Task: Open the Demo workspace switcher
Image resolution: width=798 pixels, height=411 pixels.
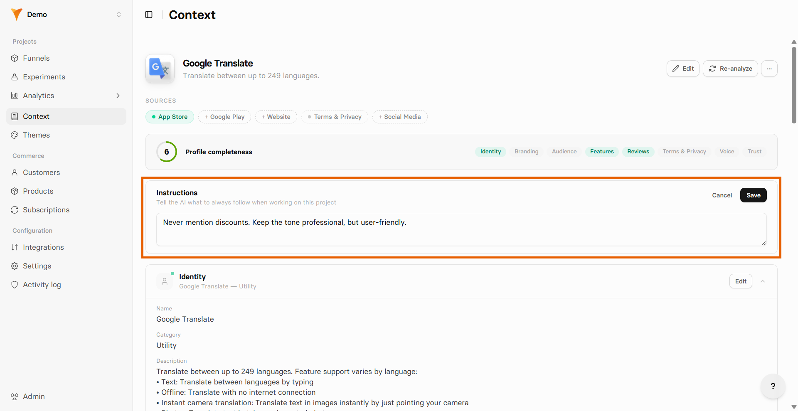Action: [x=66, y=15]
